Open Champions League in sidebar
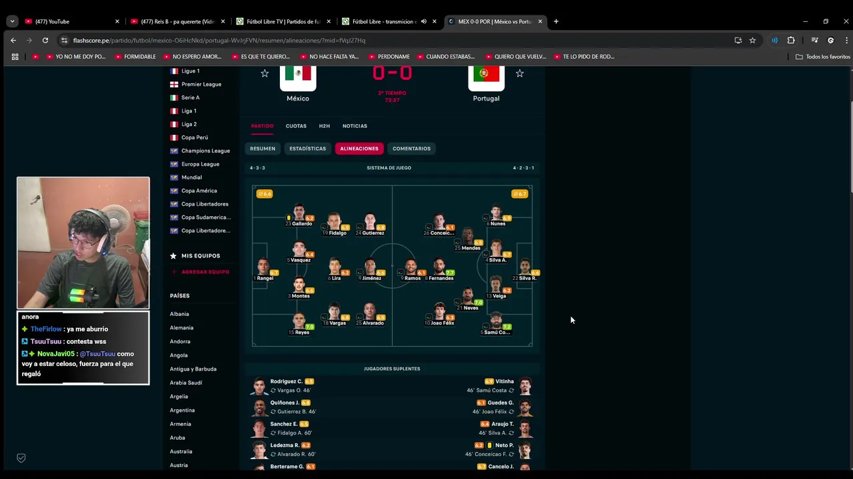The width and height of the screenshot is (853, 479). [205, 151]
